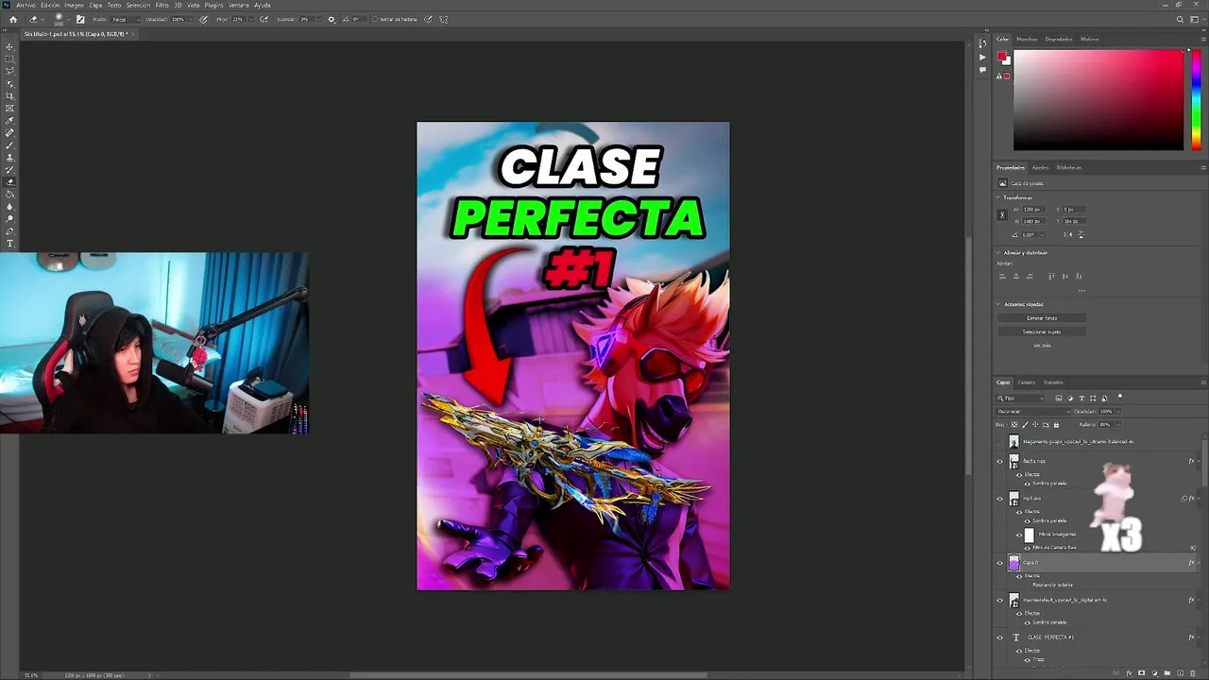Viewport: 1209px width, 680px height.
Task: Click the create new layer icon
Action: (1180, 673)
